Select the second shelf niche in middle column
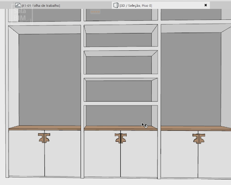Viewport: 231px width, 185px height. [x=121, y=62]
